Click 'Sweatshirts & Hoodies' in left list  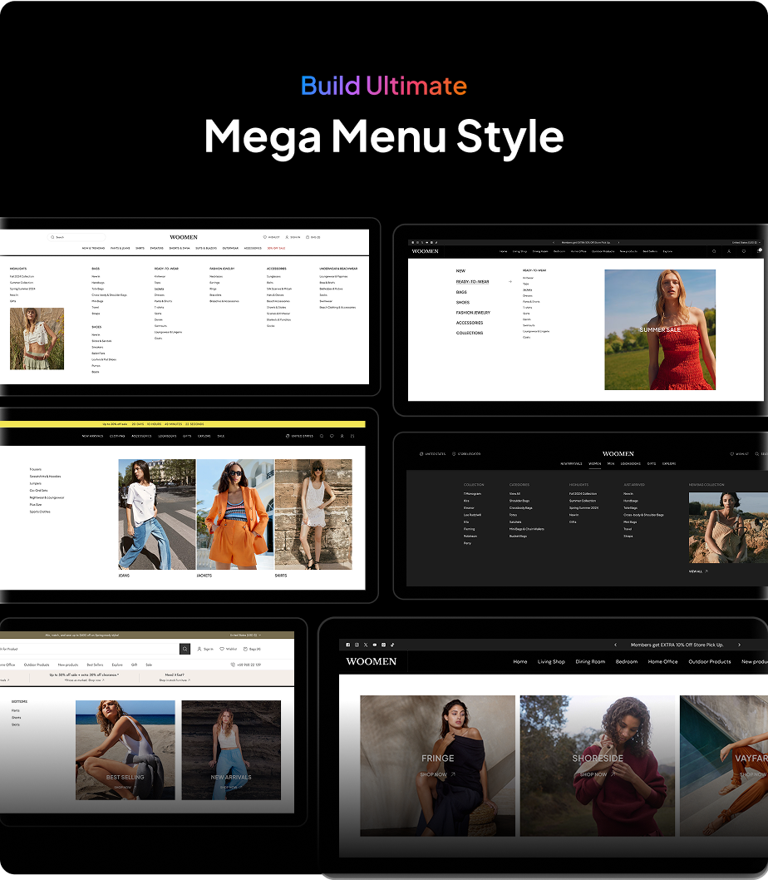pyautogui.click(x=46, y=477)
